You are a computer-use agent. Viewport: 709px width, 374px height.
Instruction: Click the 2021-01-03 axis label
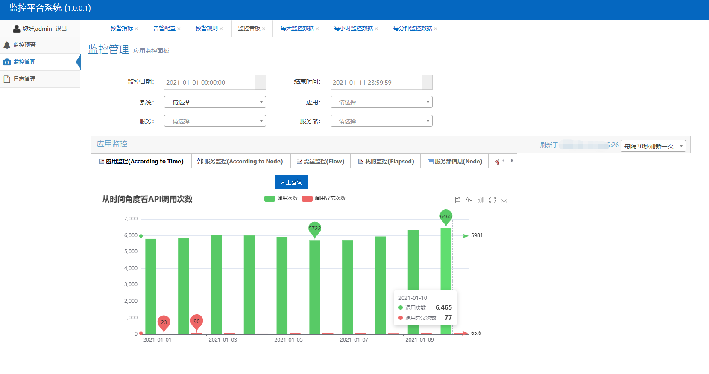223,340
